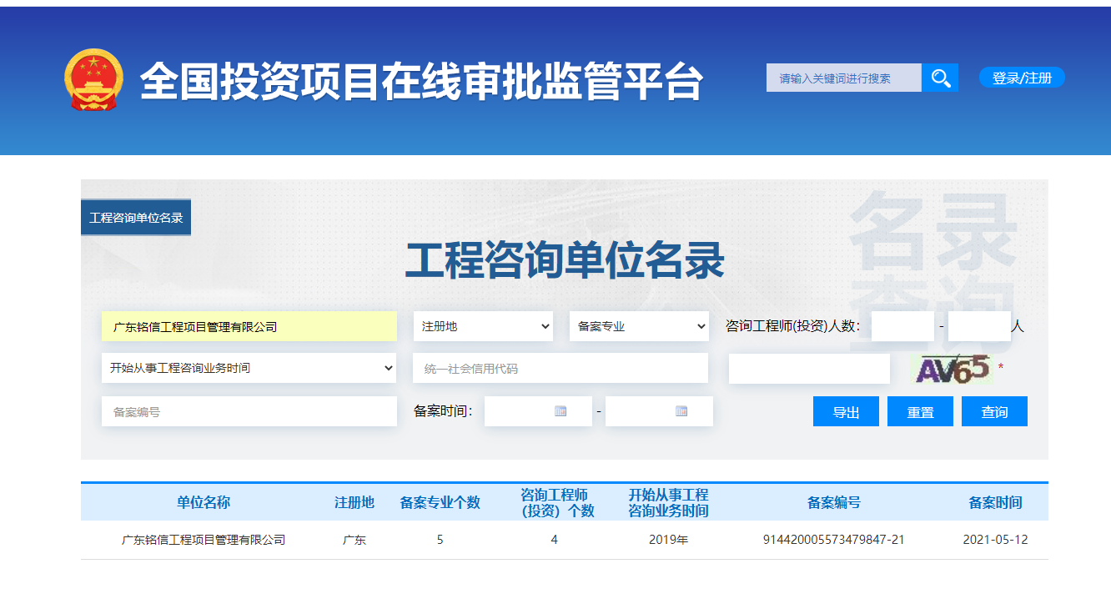Click the keyword search input field
The width and height of the screenshot is (1111, 609).
[x=842, y=77]
